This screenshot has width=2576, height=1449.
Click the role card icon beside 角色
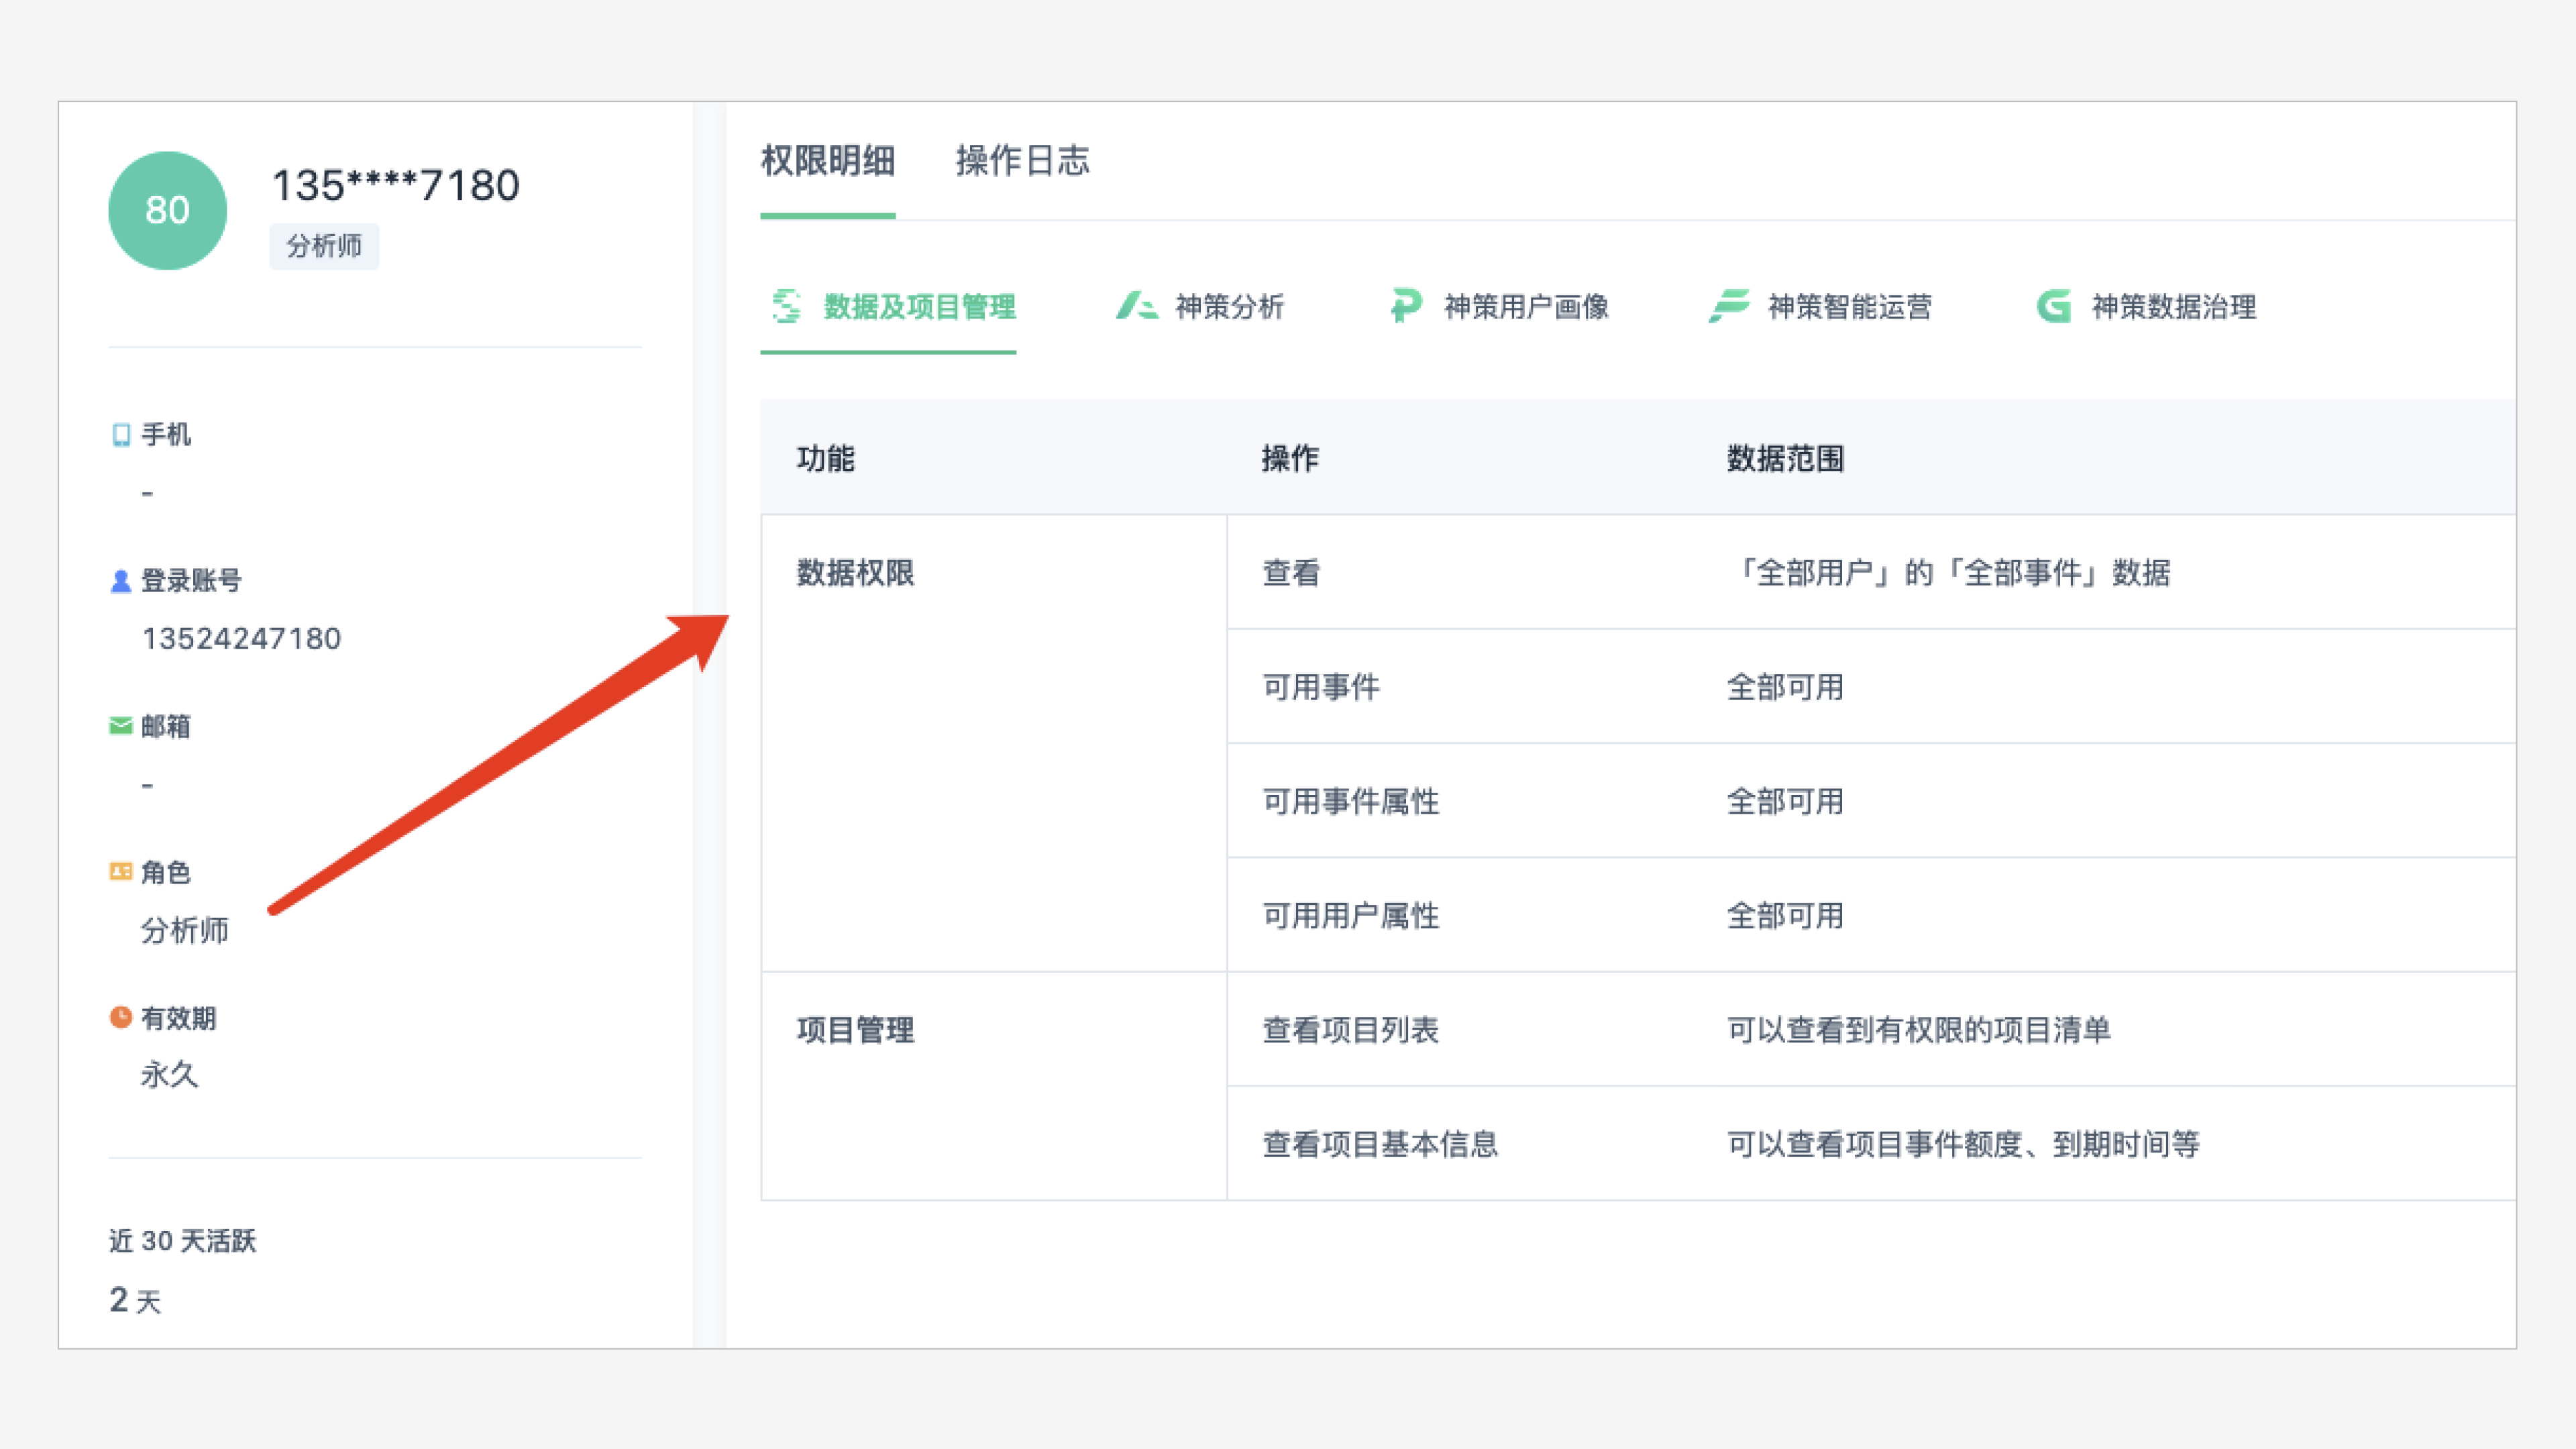[x=121, y=872]
